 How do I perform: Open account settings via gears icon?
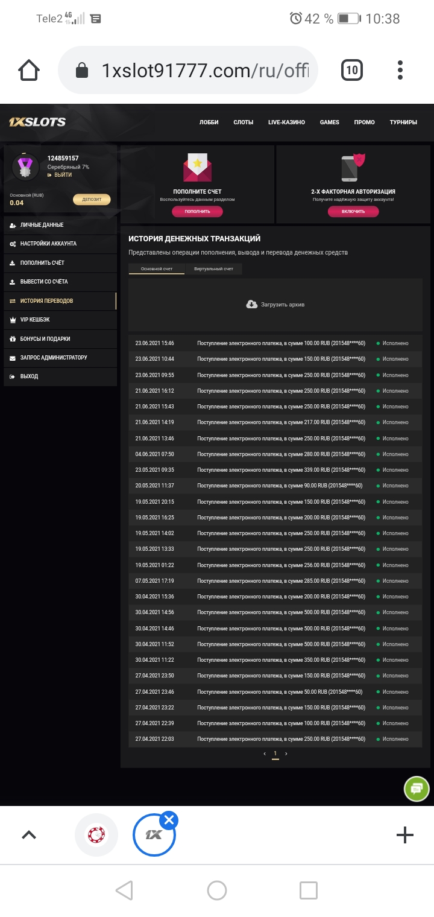click(13, 244)
